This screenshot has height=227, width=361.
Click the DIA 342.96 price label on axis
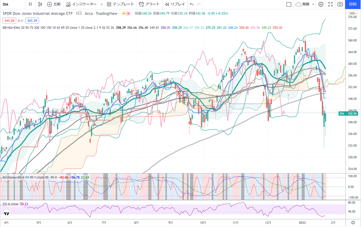pos(348,113)
